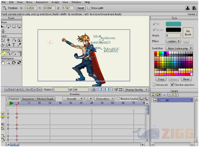Click the Play button in playback controls
199x147 pixels.
point(23,89)
